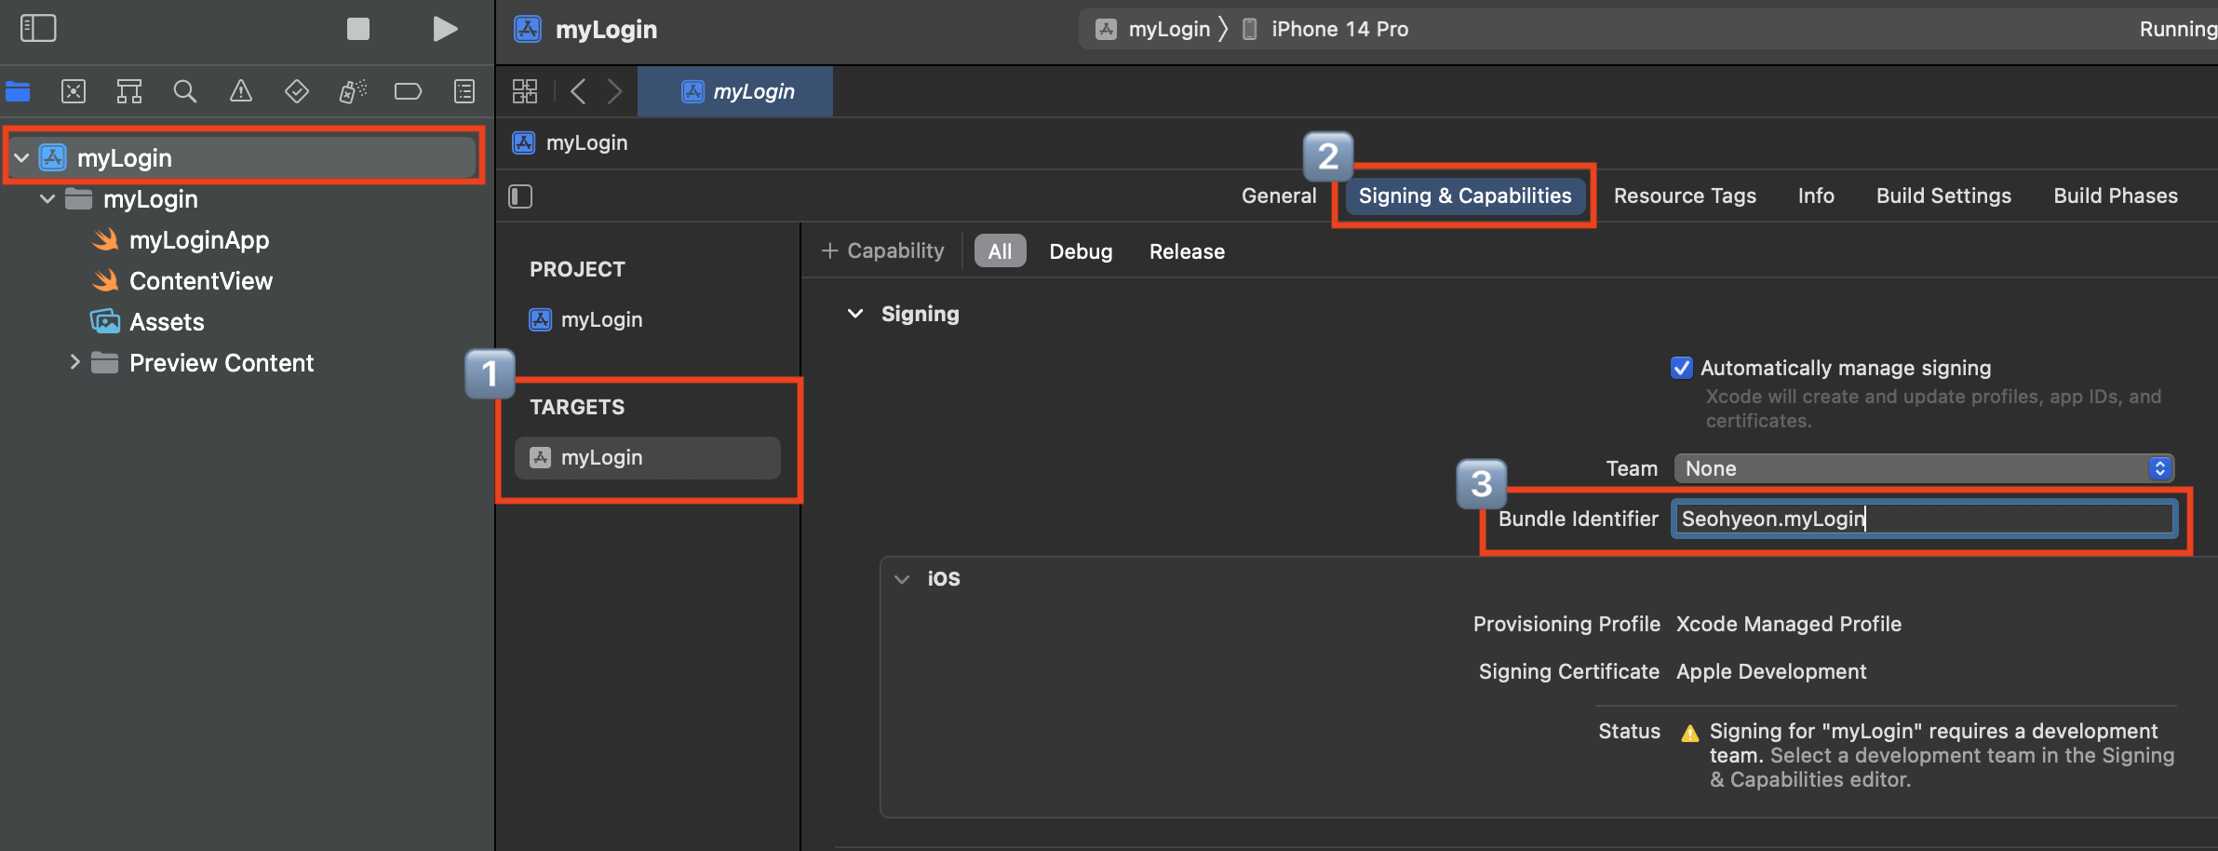Show All build configurations

click(1000, 250)
